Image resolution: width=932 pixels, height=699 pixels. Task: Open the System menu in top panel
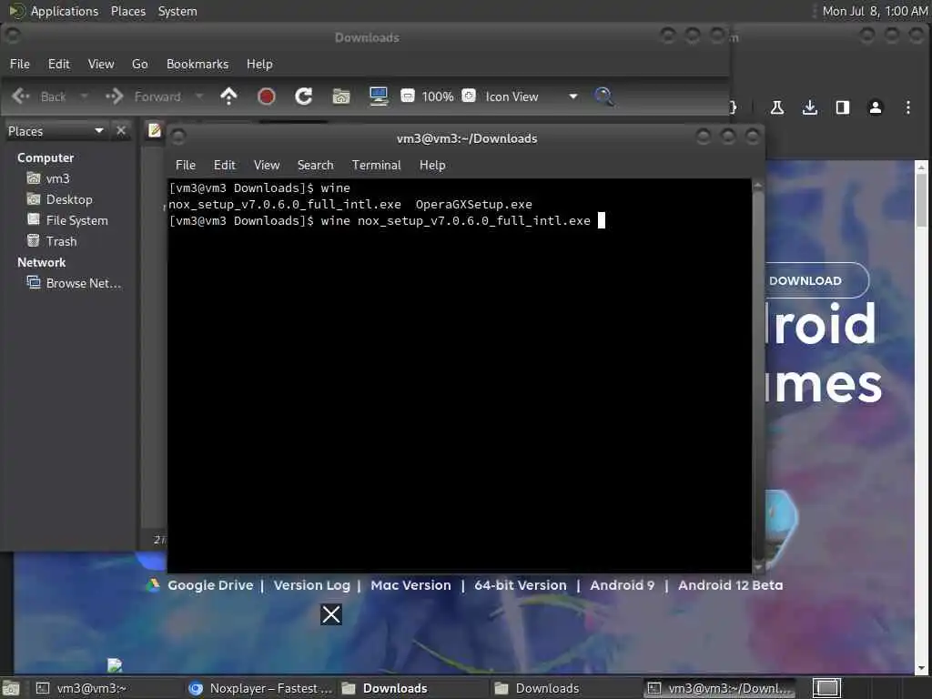tap(177, 11)
